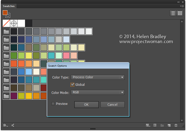Select the folder of the group starting with purple

tap(6, 96)
